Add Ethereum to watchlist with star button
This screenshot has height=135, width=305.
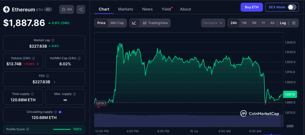click(x=67, y=9)
